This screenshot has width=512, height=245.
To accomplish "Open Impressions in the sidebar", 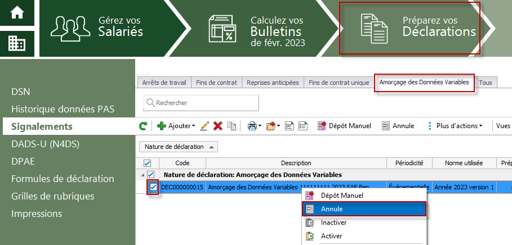I will (37, 214).
